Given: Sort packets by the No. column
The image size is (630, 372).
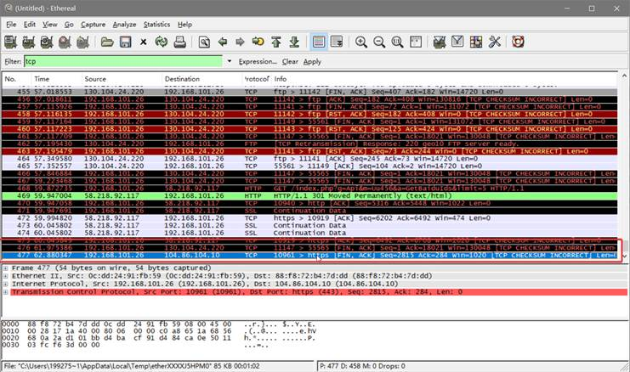Looking at the screenshot, I should 16,79.
